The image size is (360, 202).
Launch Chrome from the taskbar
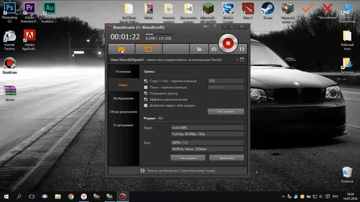(x=71, y=196)
